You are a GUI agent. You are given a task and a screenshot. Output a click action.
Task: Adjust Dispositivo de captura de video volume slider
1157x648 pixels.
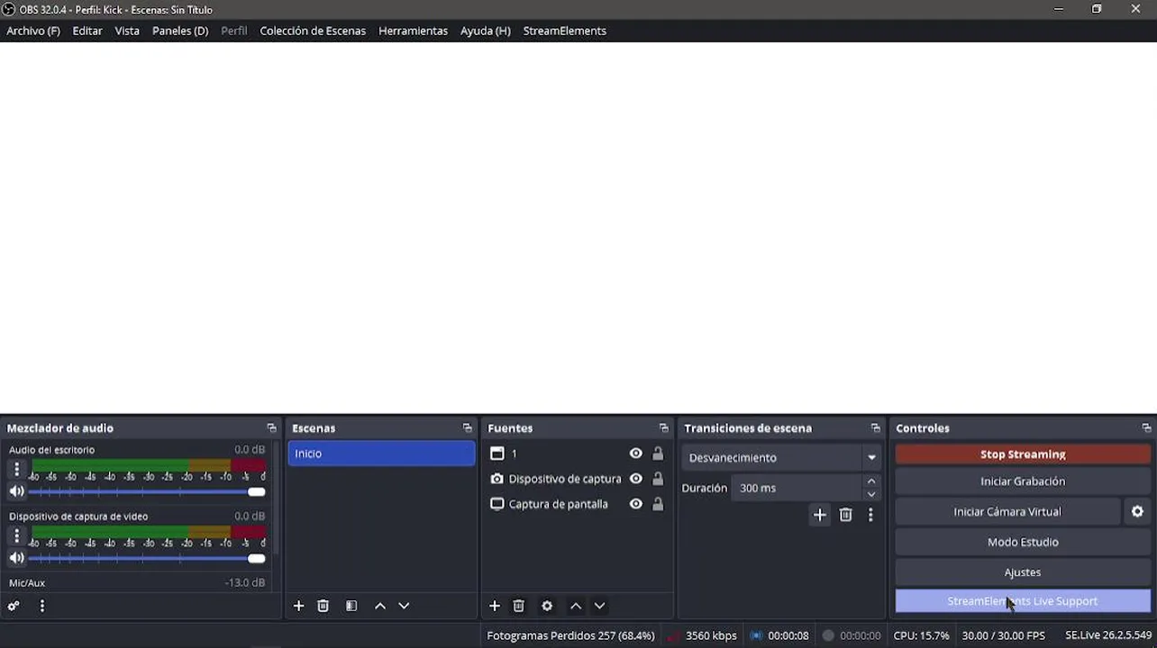pos(147,558)
